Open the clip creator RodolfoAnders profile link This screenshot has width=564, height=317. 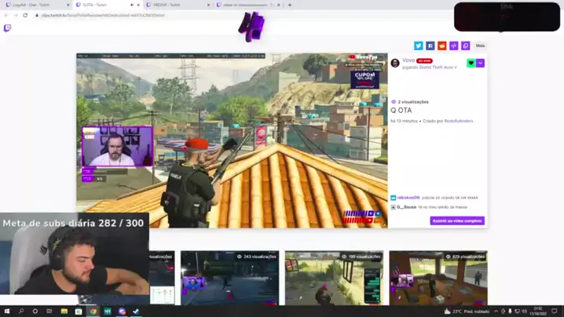coord(460,121)
